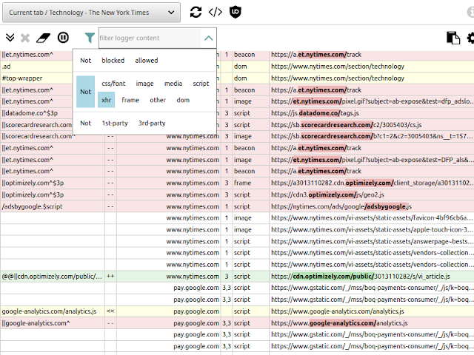Toggle frame type filter
474x355 pixels.
click(x=130, y=100)
